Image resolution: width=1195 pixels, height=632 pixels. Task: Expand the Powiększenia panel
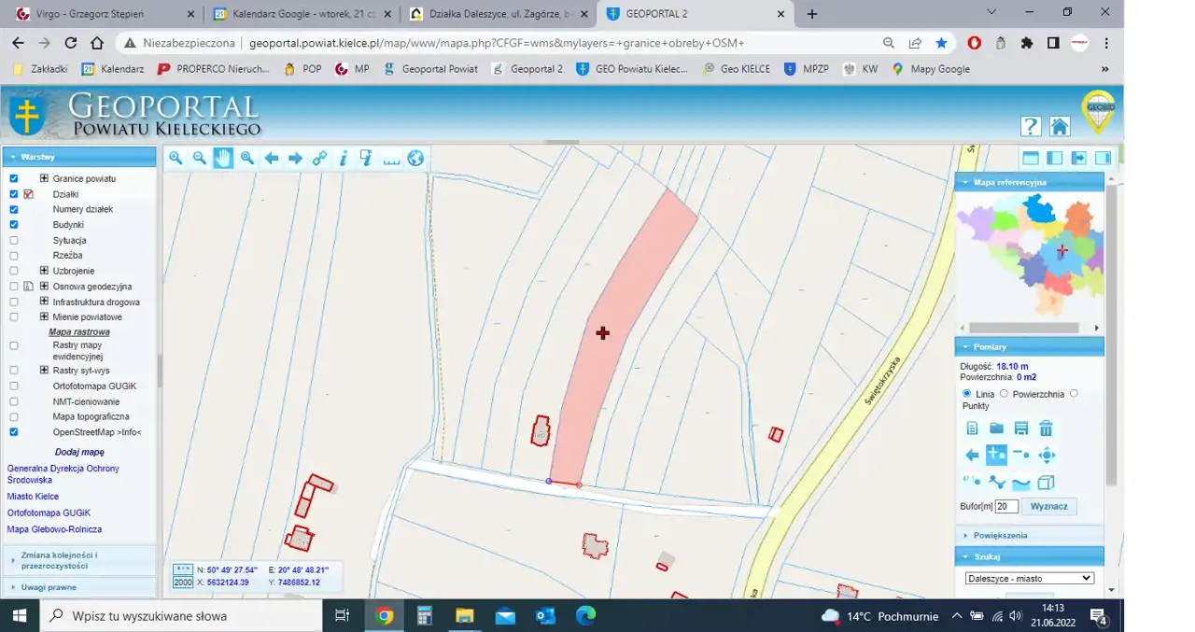pyautogui.click(x=1000, y=535)
